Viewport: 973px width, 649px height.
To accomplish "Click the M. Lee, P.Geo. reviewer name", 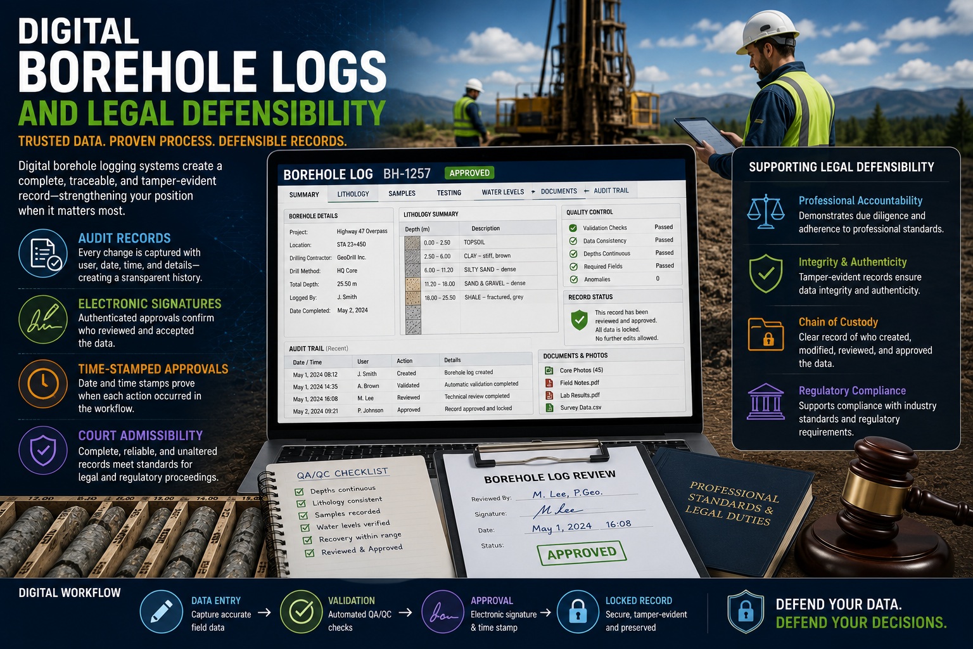I will point(568,493).
